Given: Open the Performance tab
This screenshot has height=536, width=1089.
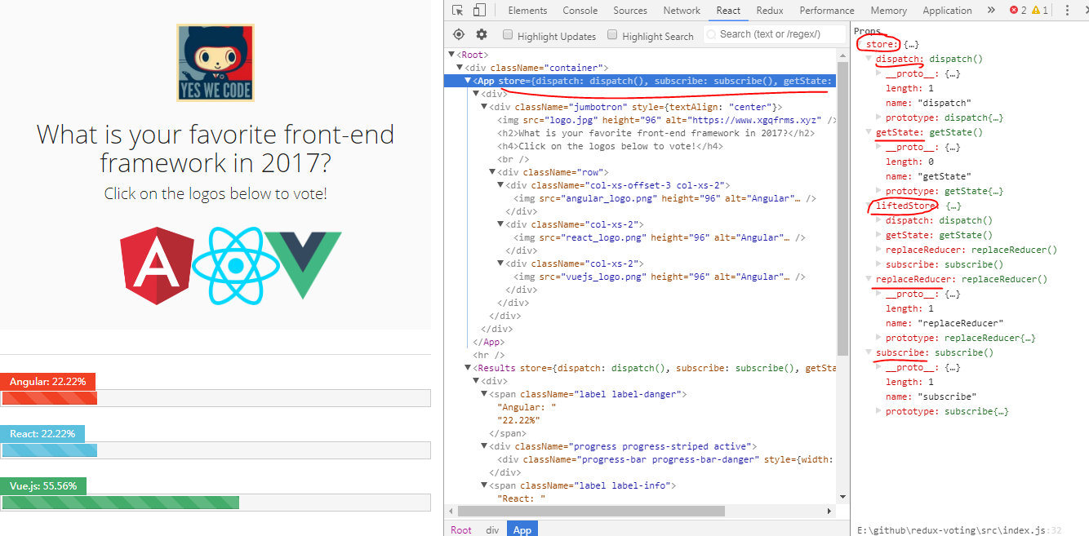Looking at the screenshot, I should click(x=827, y=11).
